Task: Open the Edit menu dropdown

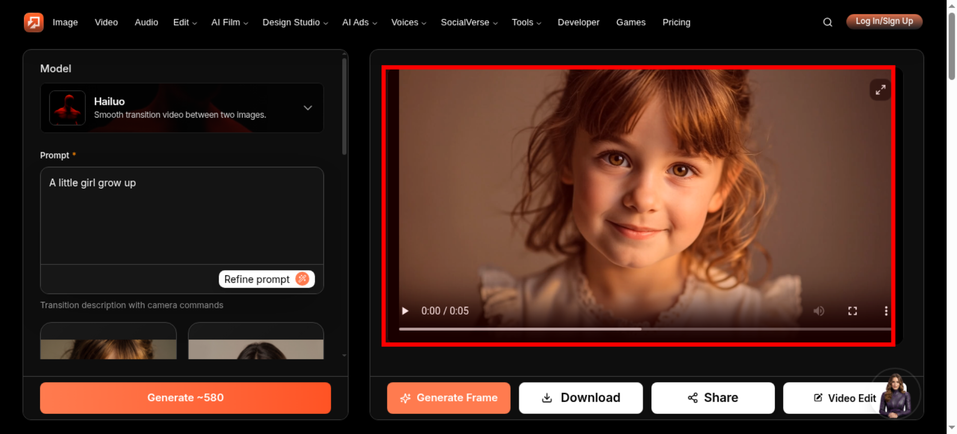Action: coord(185,22)
